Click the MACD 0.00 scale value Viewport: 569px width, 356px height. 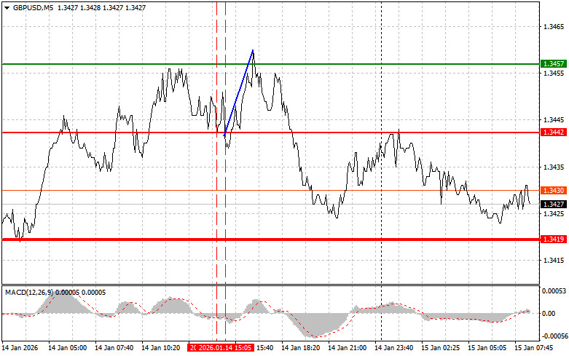tap(549, 314)
